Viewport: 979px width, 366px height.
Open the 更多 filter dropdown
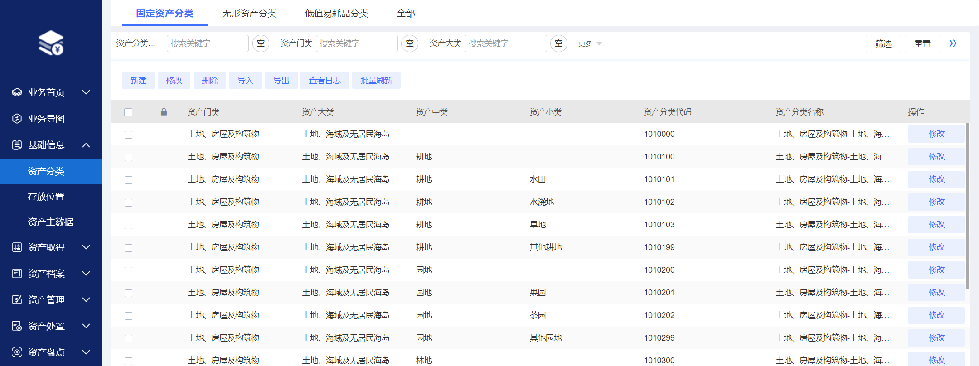[x=590, y=43]
